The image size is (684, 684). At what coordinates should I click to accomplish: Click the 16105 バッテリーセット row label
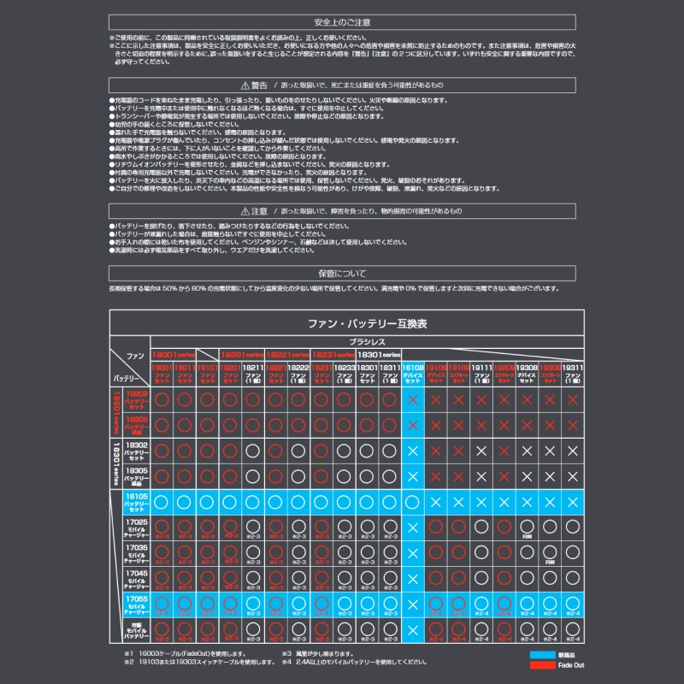pos(137,502)
